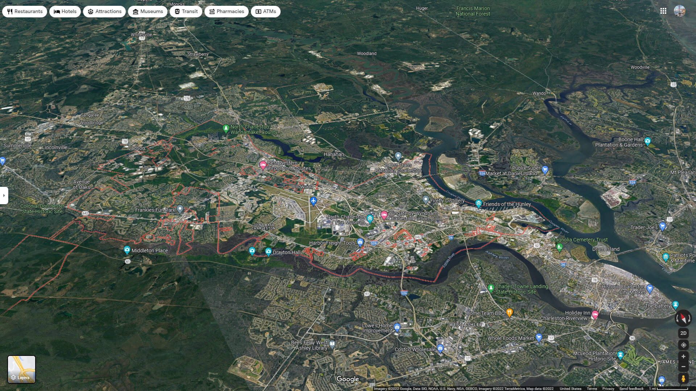Image resolution: width=696 pixels, height=391 pixels.
Task: Pick up the Street View pegman
Action: (683, 379)
